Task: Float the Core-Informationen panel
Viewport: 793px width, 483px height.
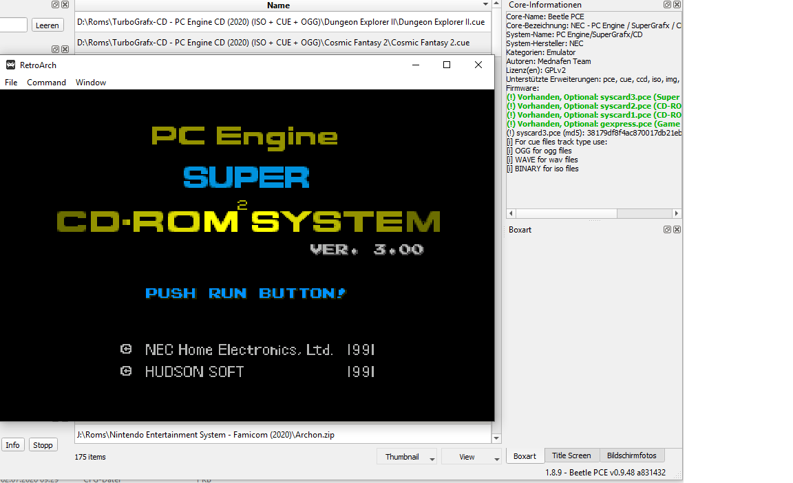Action: click(x=667, y=5)
